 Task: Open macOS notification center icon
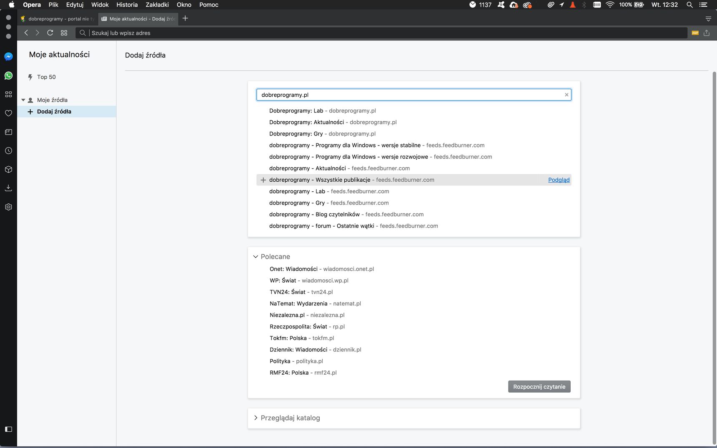pyautogui.click(x=704, y=5)
